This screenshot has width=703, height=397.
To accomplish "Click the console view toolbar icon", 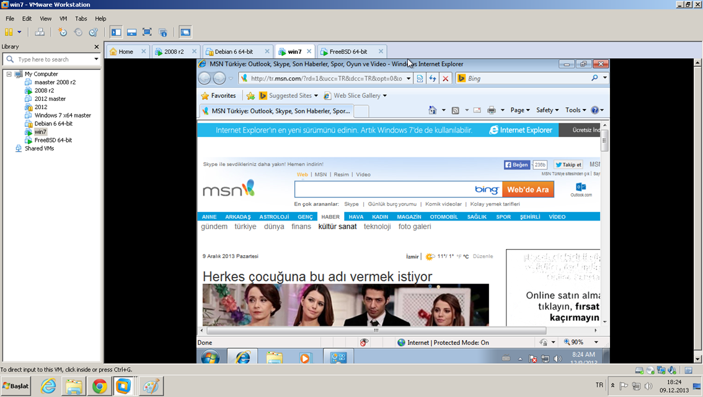I will 185,32.
